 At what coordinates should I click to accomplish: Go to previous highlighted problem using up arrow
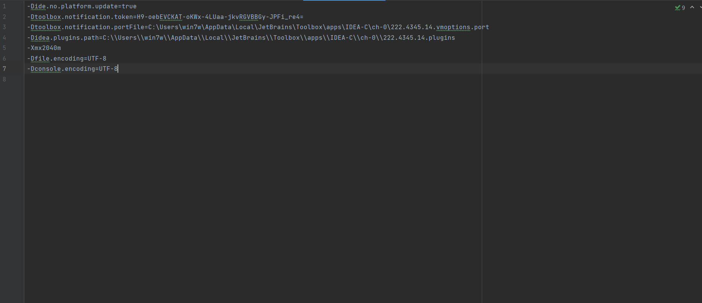click(692, 7)
